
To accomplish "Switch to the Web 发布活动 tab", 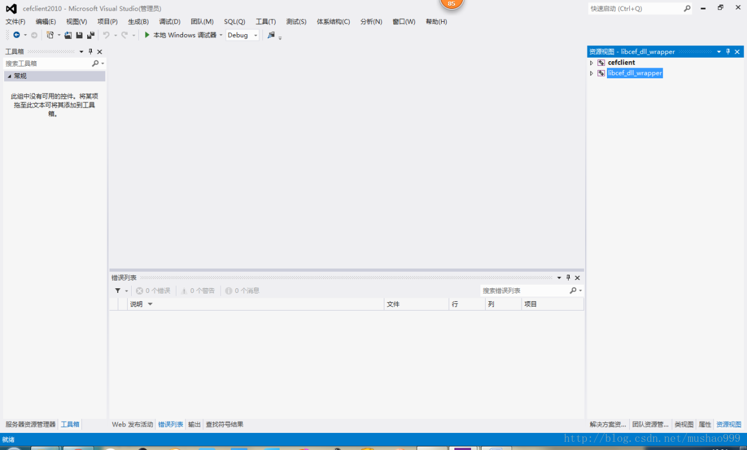I will tap(132, 424).
